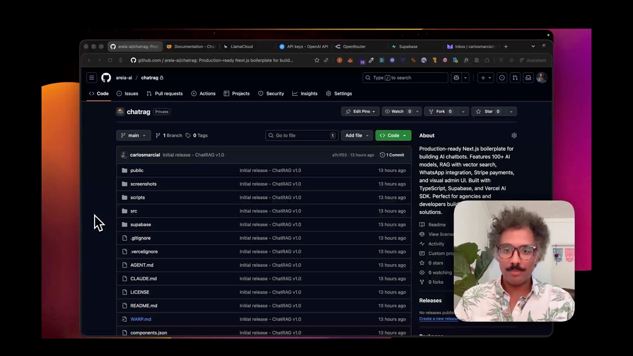
Task: Open the .vercelignore file
Action: (144, 252)
